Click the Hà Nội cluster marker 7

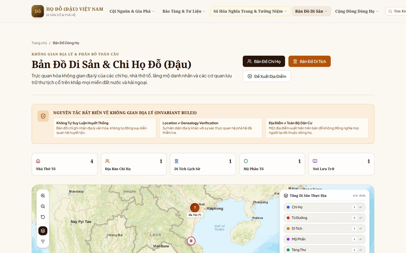coord(195,208)
